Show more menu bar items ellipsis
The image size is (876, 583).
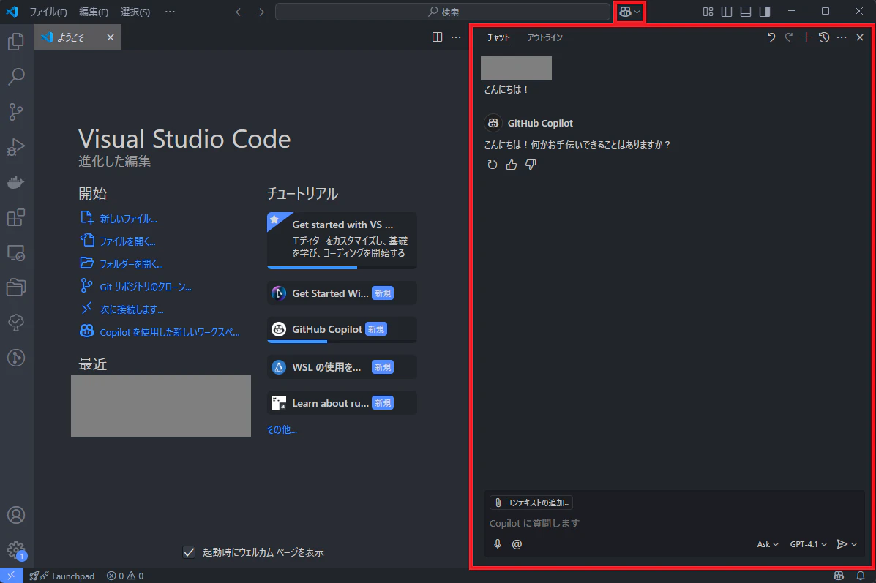[170, 12]
